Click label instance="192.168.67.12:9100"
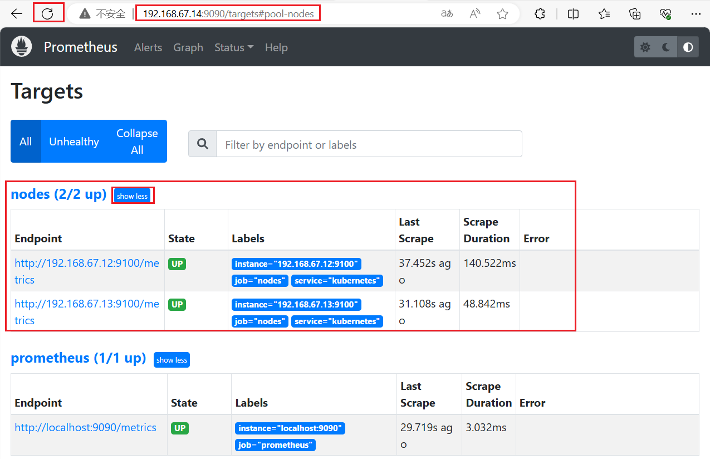This screenshot has width=710, height=459. 297,264
